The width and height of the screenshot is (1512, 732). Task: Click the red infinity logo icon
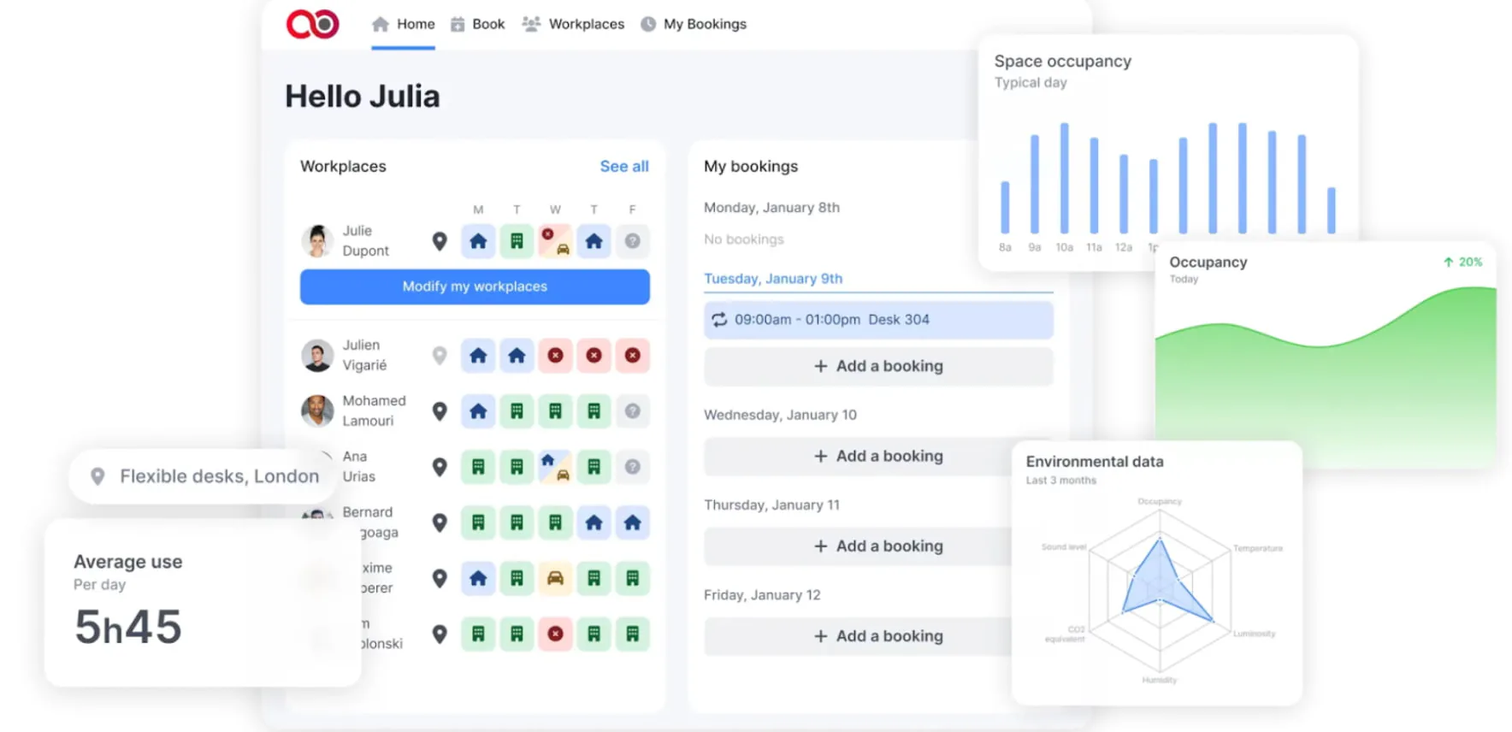pos(313,24)
